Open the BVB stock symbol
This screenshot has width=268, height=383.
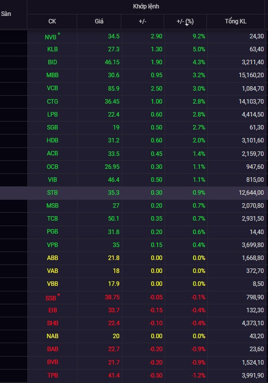tap(52, 362)
